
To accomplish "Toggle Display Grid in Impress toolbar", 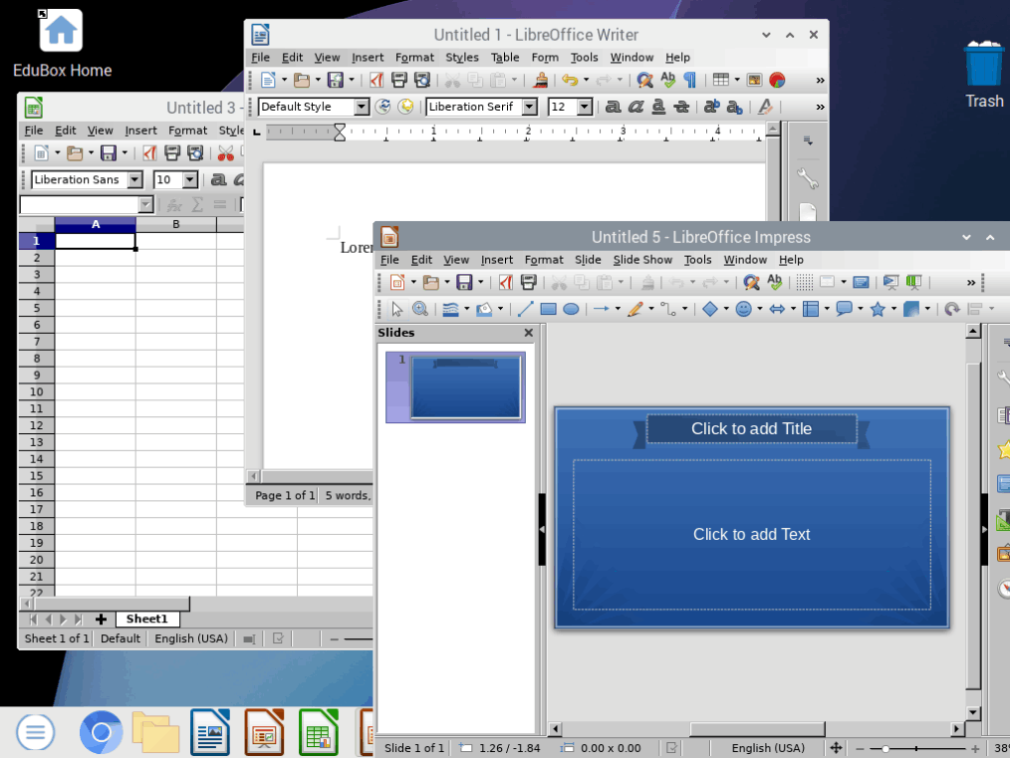I will pyautogui.click(x=804, y=283).
